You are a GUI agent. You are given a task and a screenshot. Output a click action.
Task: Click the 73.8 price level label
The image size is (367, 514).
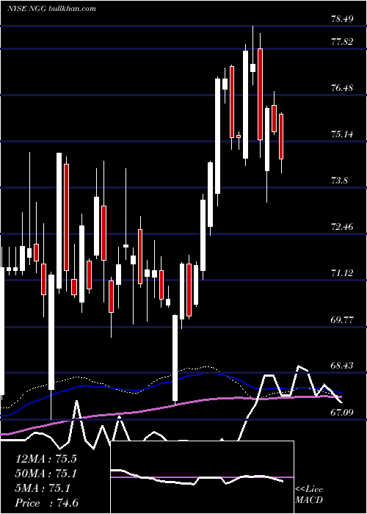pyautogui.click(x=339, y=181)
